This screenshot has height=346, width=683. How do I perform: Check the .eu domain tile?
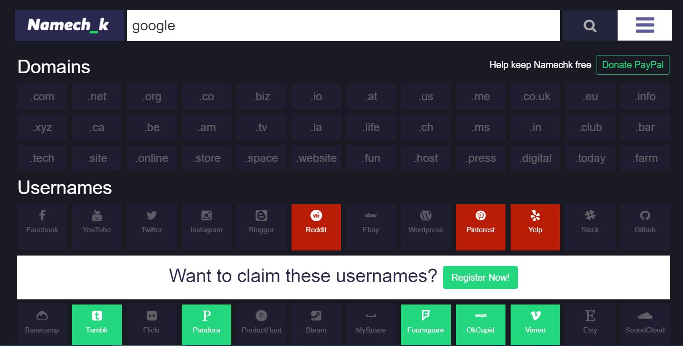[590, 97]
